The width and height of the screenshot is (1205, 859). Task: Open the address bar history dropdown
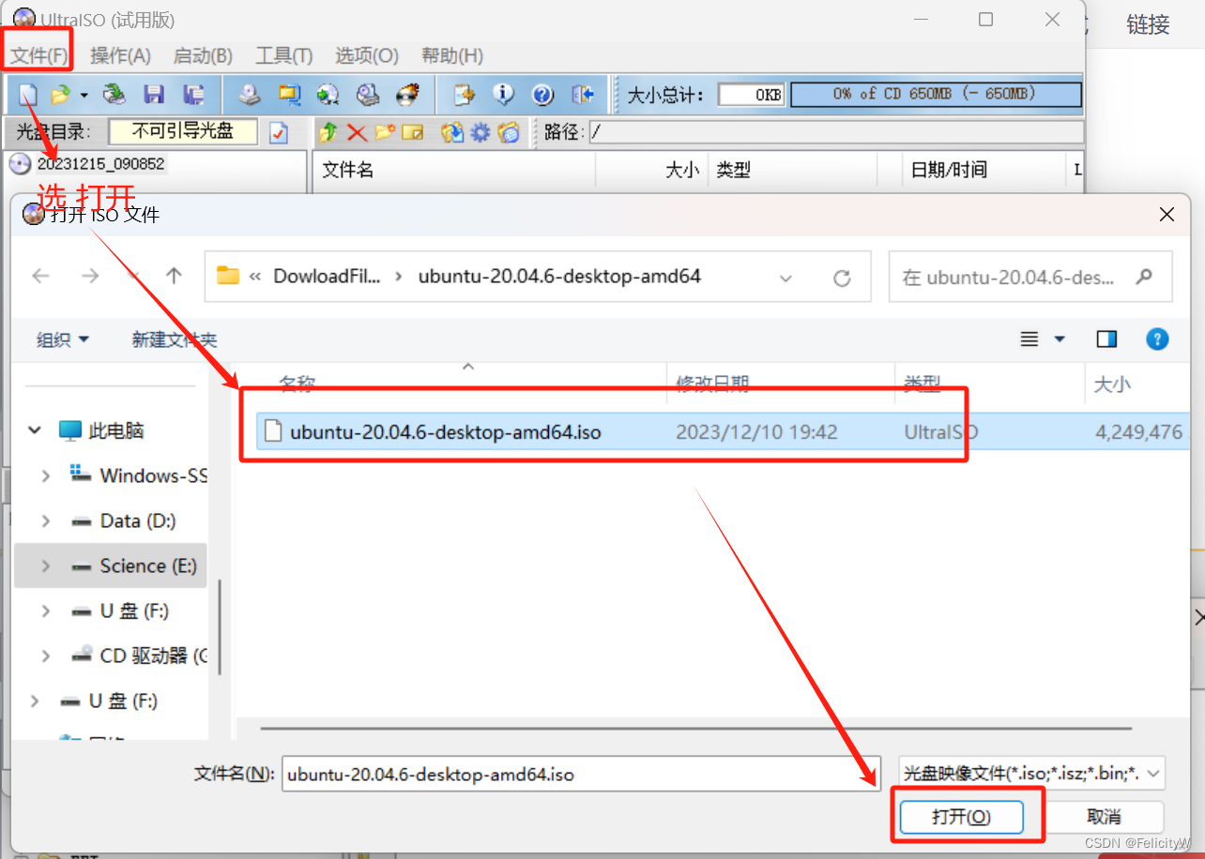point(786,278)
